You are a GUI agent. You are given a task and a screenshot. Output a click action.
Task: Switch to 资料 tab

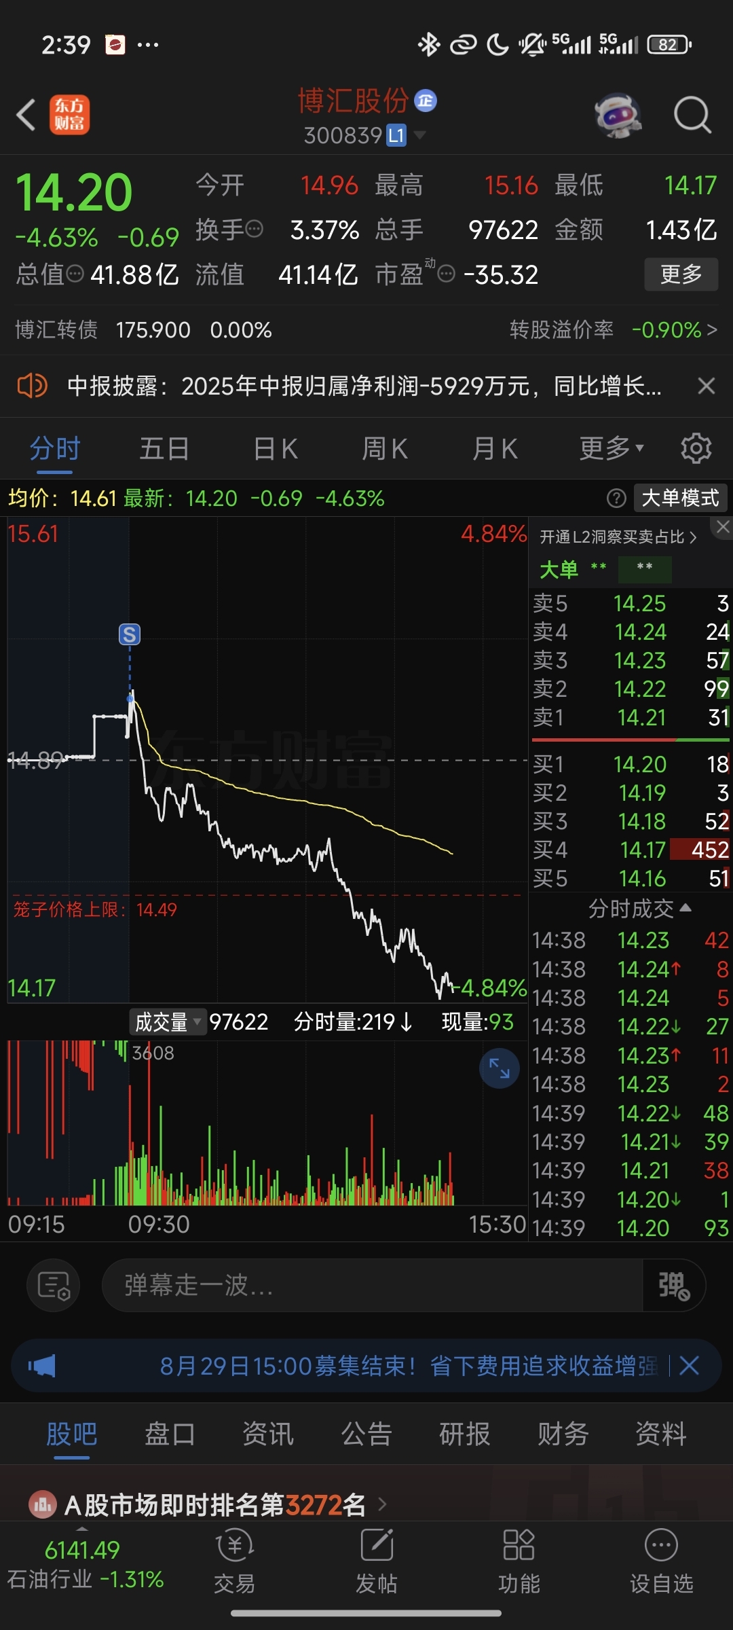(661, 1434)
